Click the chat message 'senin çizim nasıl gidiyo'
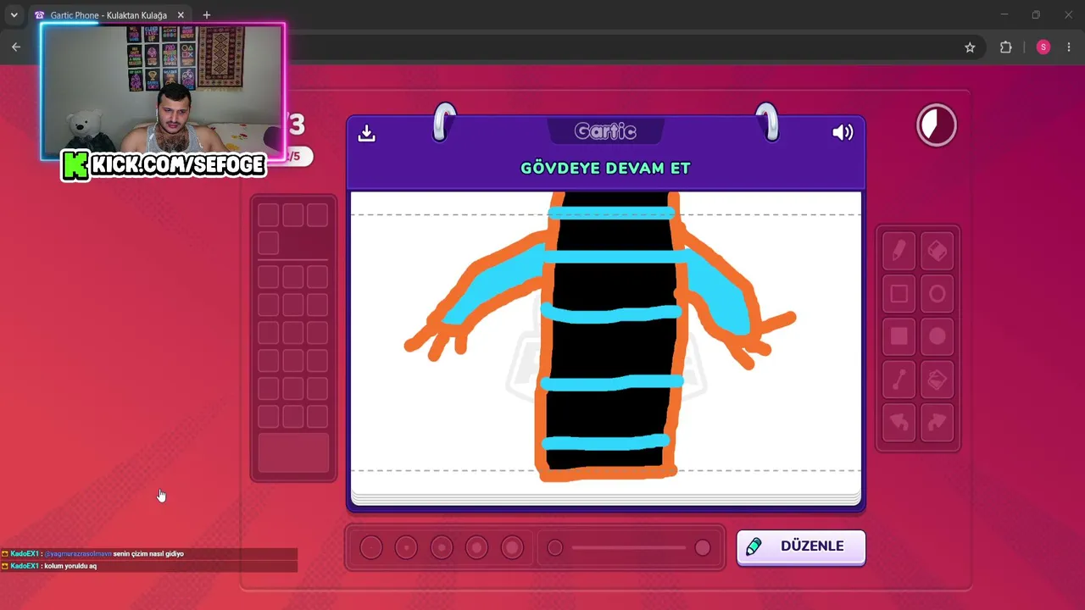Image resolution: width=1085 pixels, height=610 pixels. 148,553
